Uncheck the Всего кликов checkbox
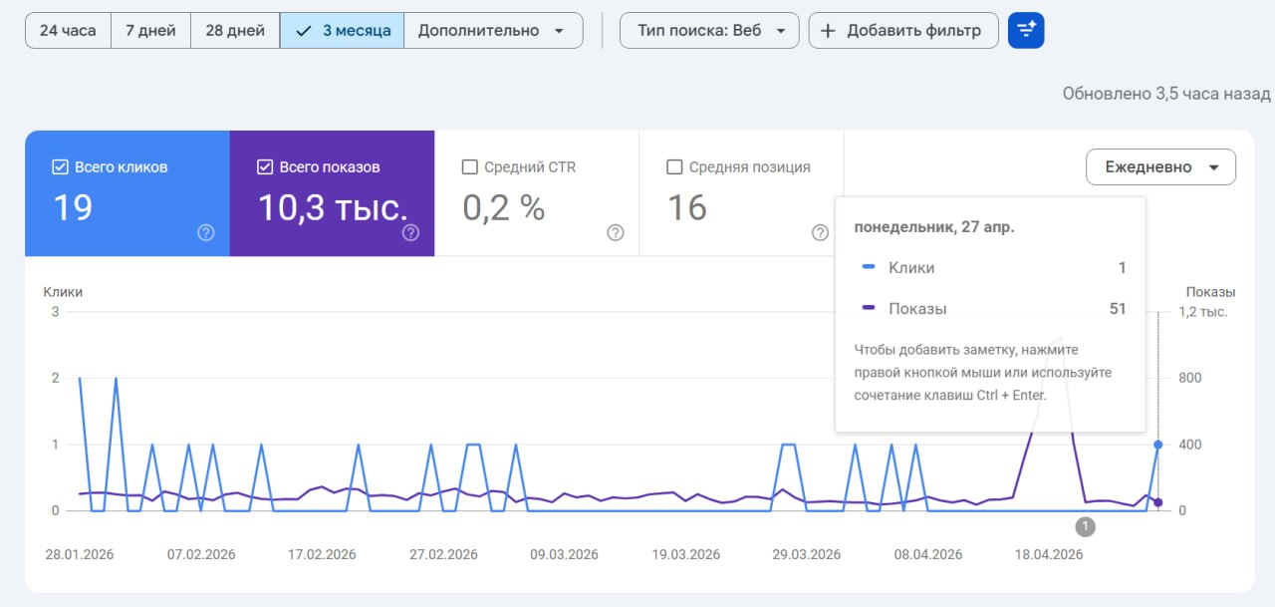The height and width of the screenshot is (607, 1275). click(x=60, y=167)
